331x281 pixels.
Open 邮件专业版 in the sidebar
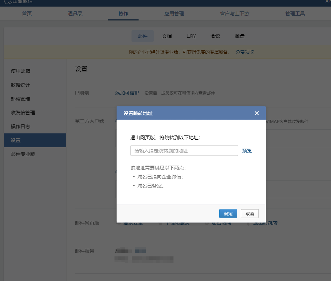tap(23, 154)
